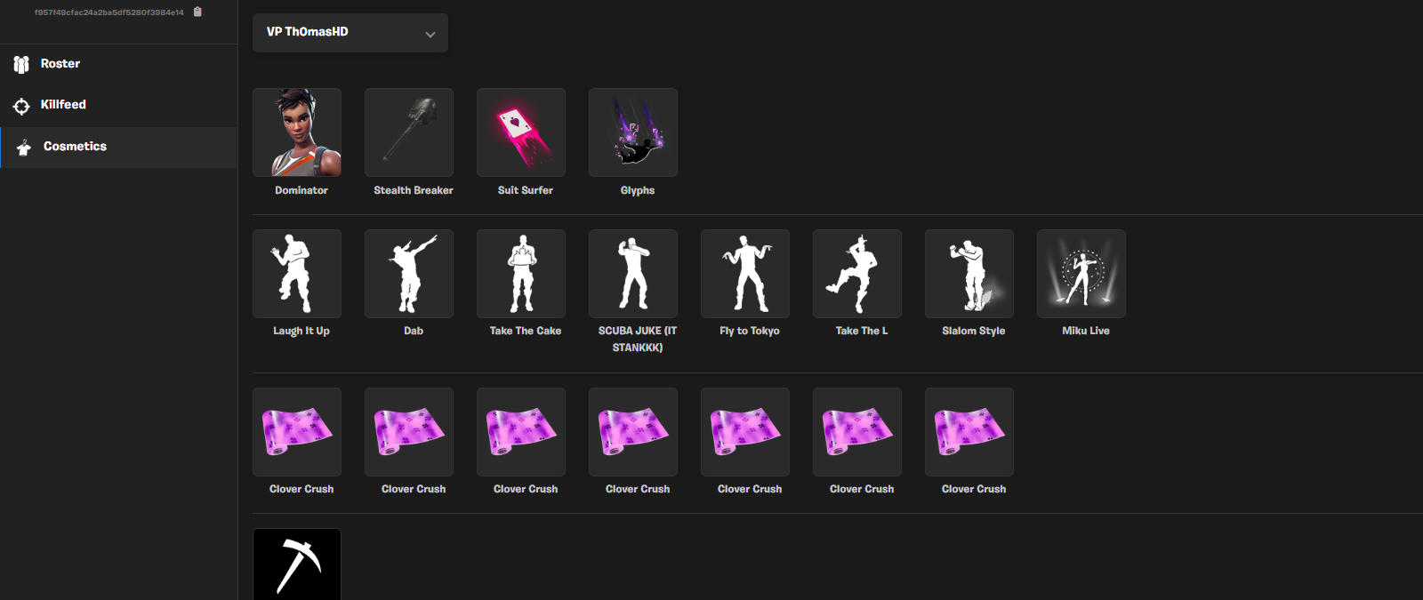Click the Dominator label text
This screenshot has width=1423, height=600.
tap(301, 190)
